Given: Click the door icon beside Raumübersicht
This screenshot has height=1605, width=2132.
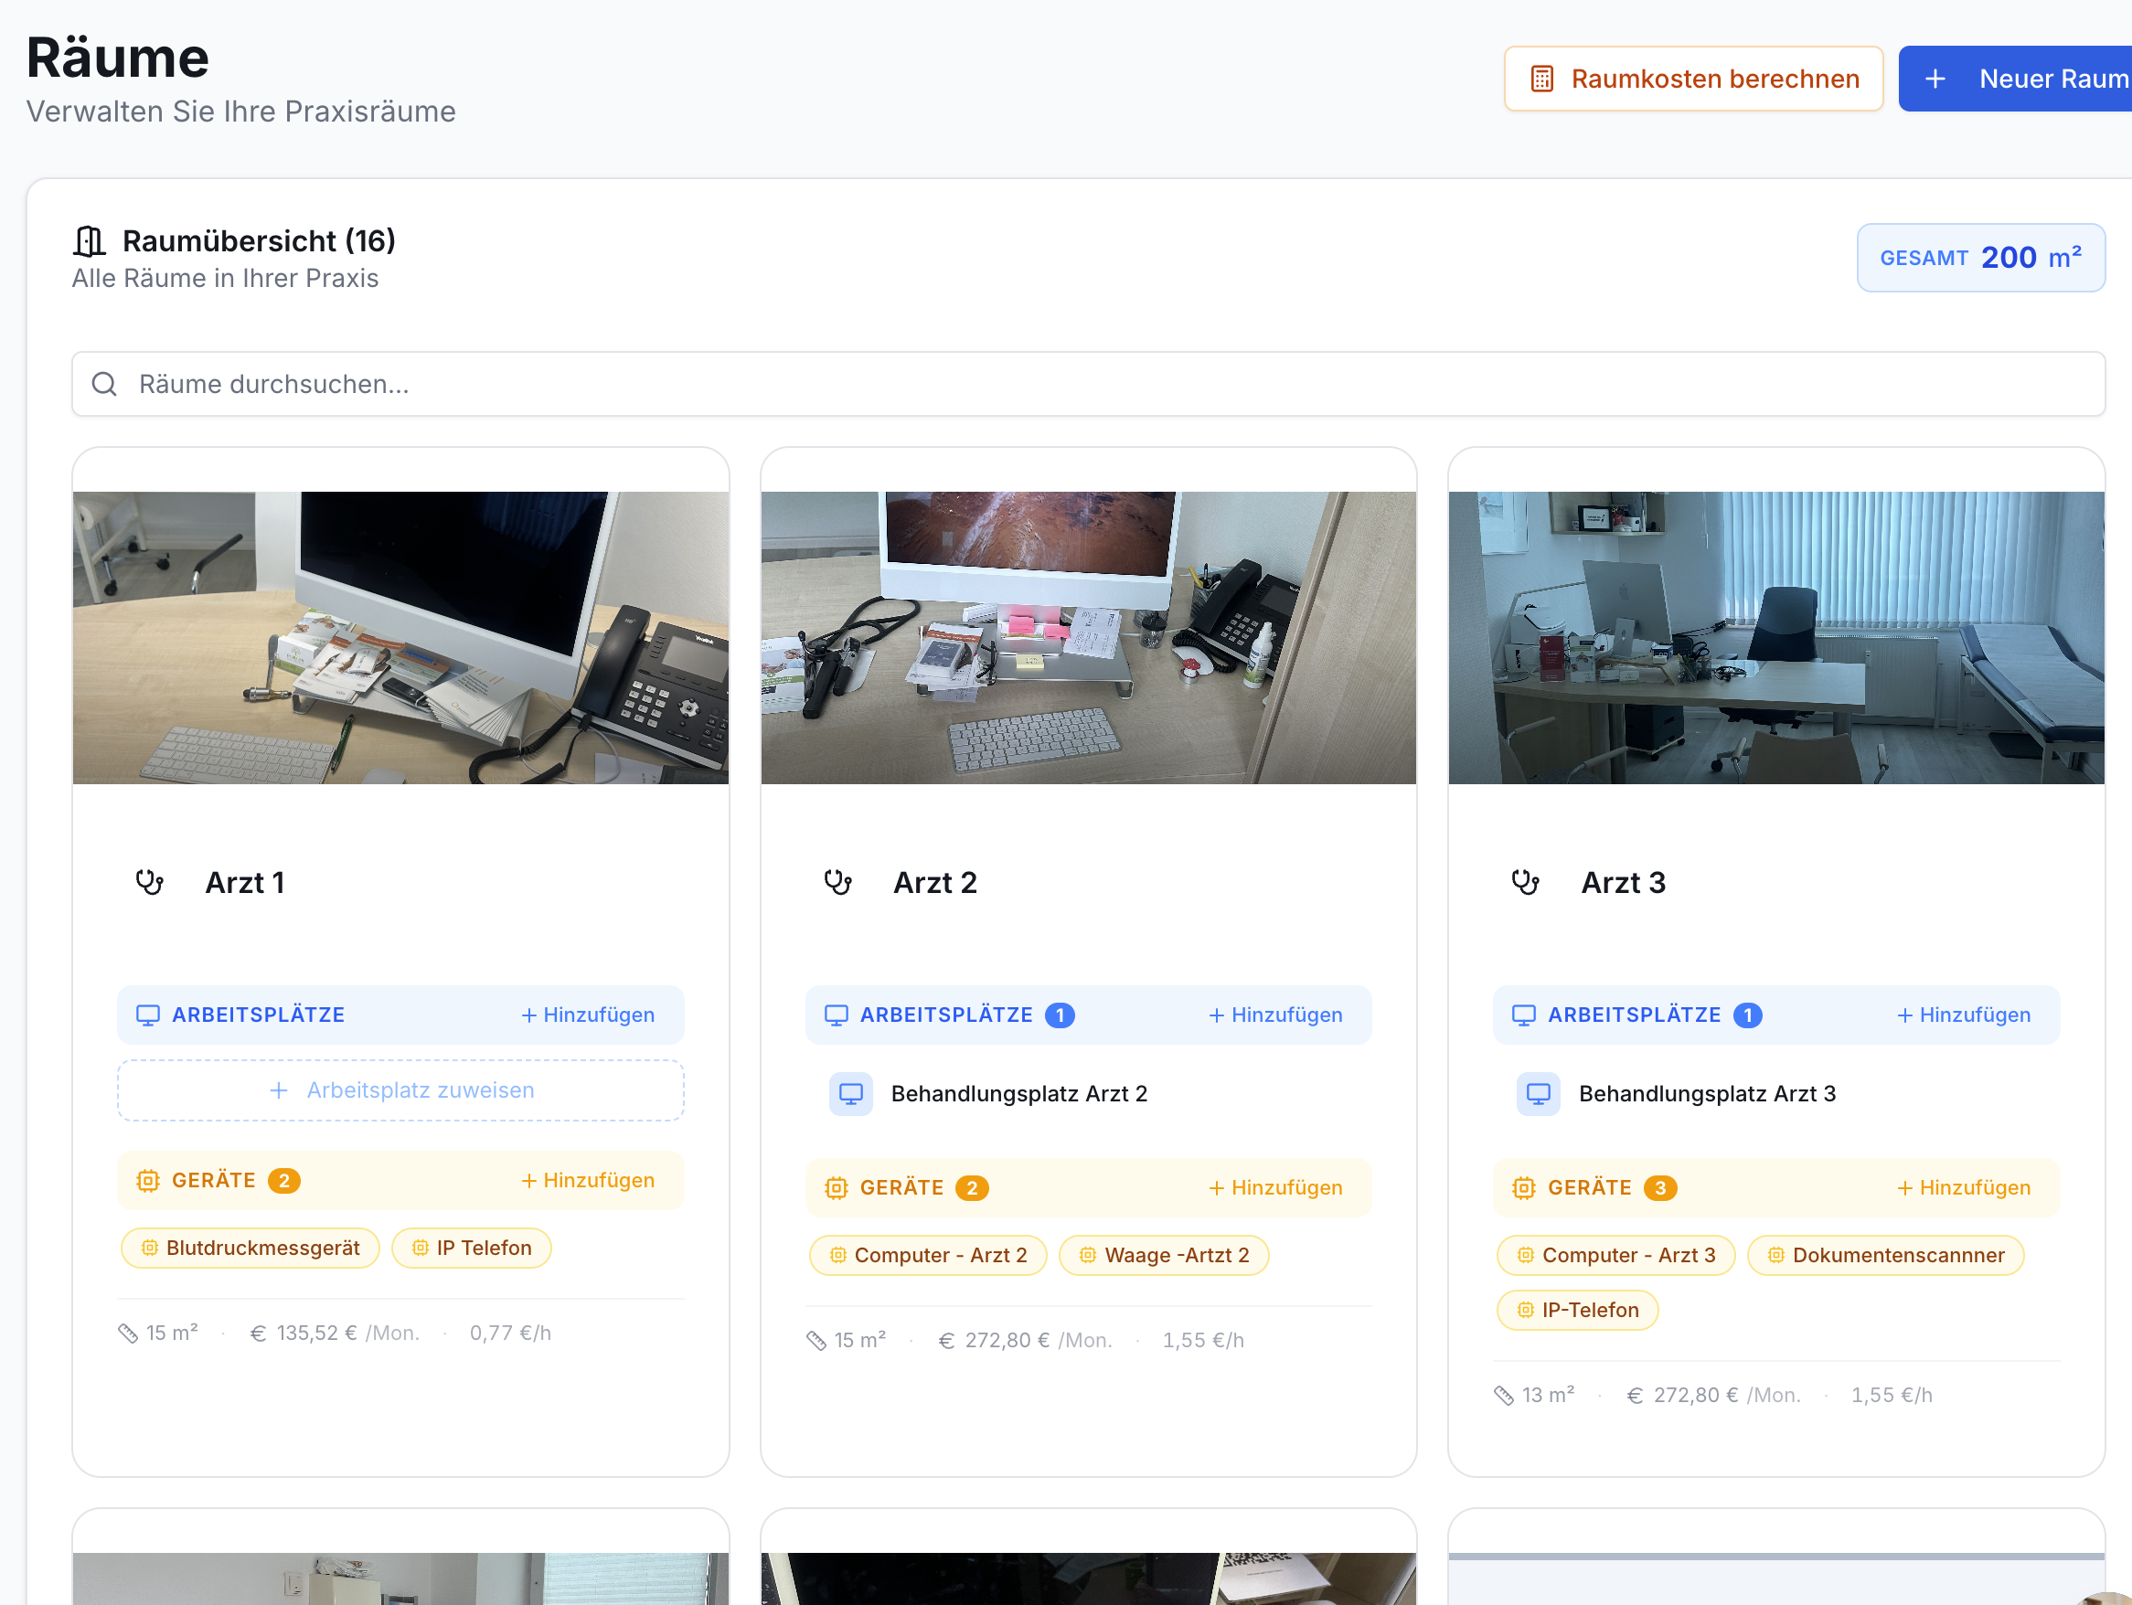Looking at the screenshot, I should [90, 241].
